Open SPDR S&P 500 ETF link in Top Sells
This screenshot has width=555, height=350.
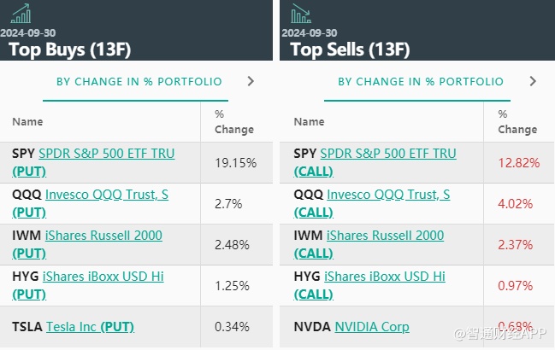[387, 154]
